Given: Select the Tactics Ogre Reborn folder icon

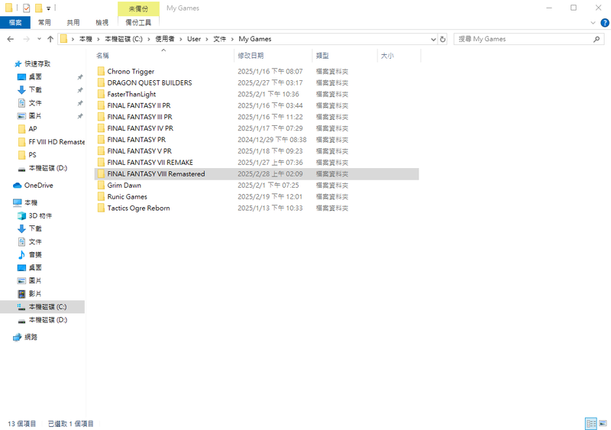Looking at the screenshot, I should [x=102, y=208].
